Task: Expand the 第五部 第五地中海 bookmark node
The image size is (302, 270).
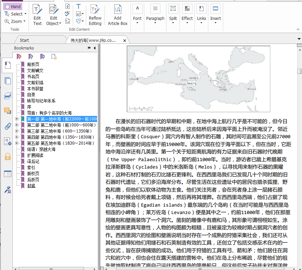Action: (x=17, y=143)
